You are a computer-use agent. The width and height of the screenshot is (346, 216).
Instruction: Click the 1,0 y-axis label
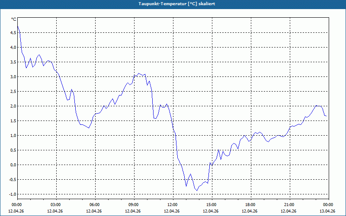click(13, 136)
